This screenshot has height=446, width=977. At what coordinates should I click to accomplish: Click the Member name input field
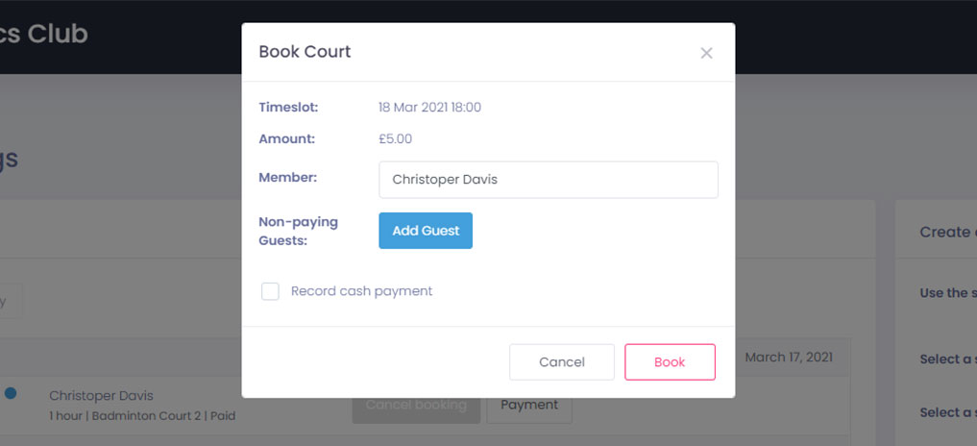tap(548, 180)
